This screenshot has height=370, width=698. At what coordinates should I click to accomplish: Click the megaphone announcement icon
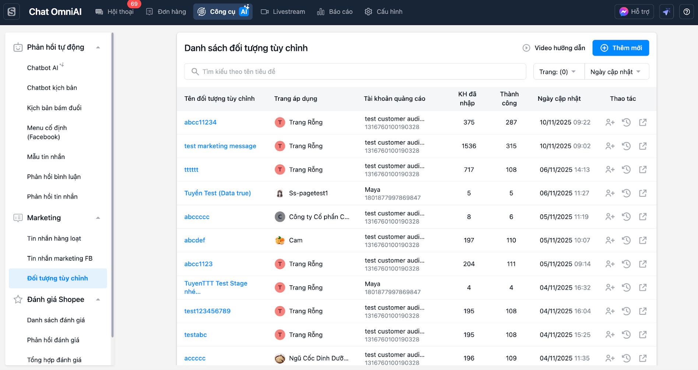(666, 12)
